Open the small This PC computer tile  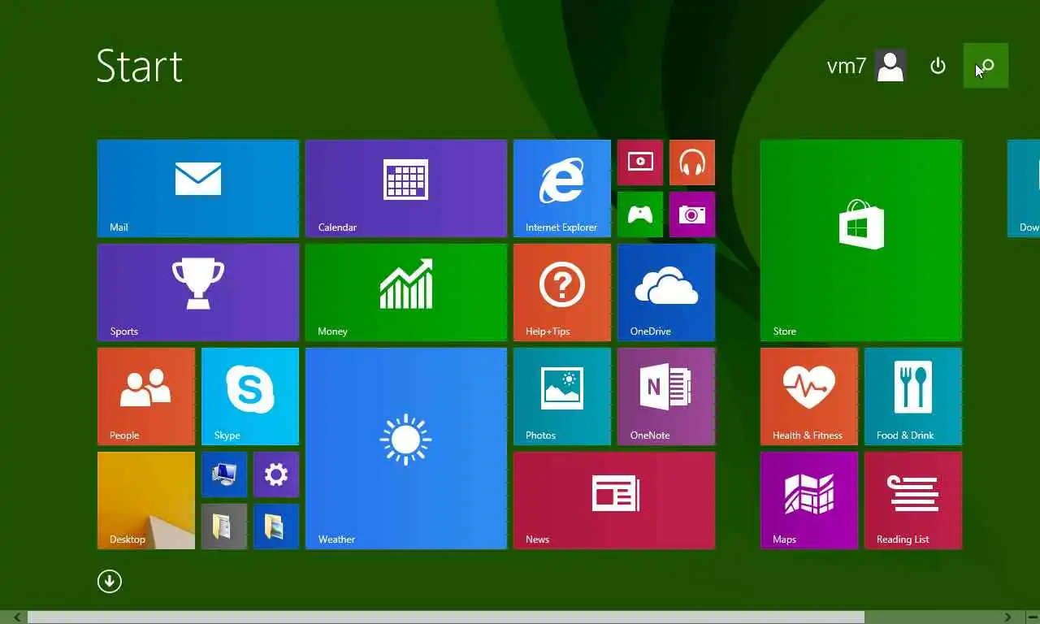pos(224,474)
